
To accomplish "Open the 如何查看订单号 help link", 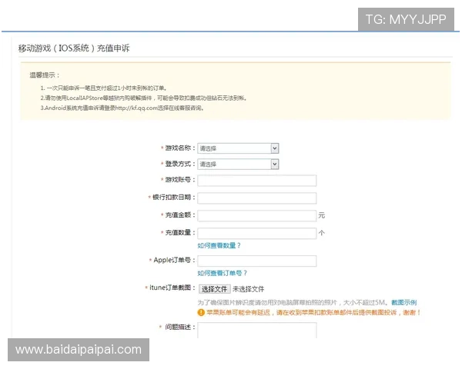I will click(223, 273).
